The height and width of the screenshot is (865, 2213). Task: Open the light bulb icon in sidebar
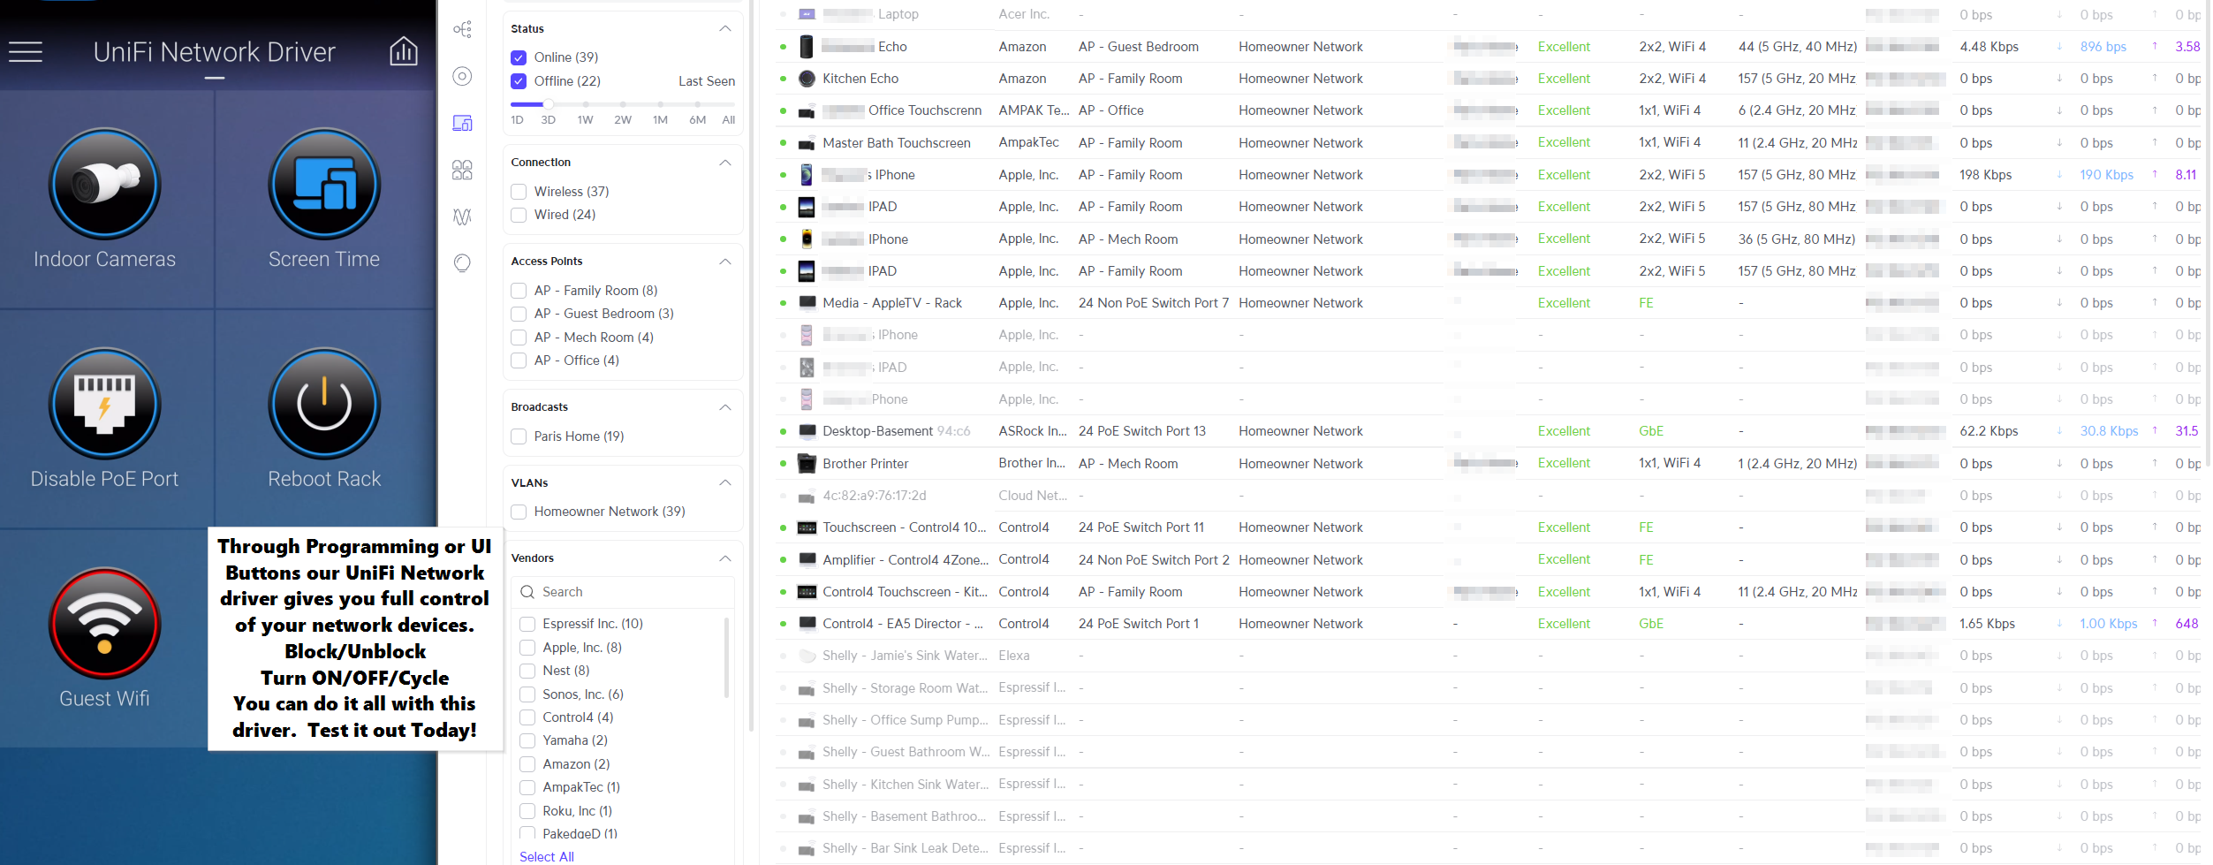coord(462,263)
